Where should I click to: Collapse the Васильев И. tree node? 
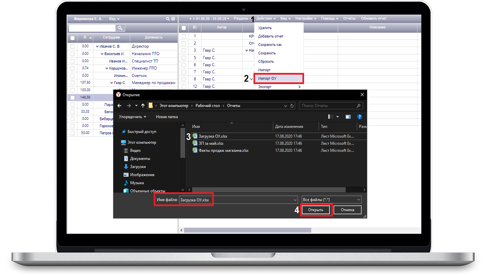[x=102, y=54]
